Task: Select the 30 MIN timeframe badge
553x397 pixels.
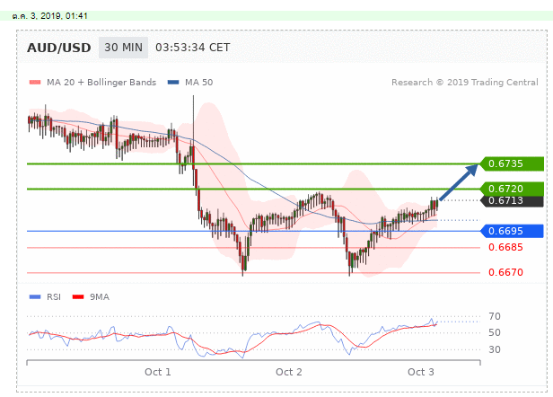Action: click(123, 48)
